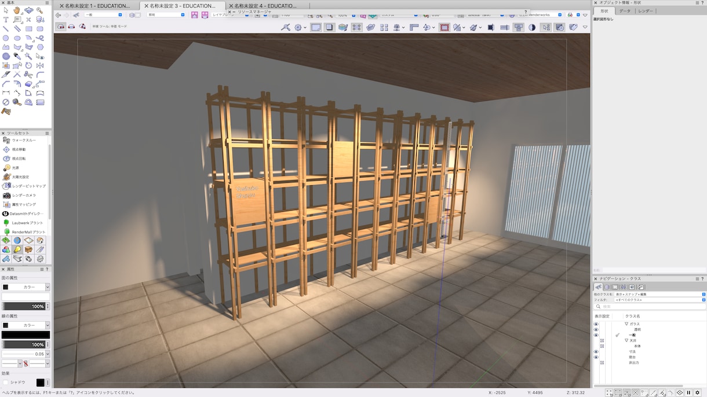The height and width of the screenshot is (397, 707).
Task: Click the white fill color swatch
Action: [25, 297]
